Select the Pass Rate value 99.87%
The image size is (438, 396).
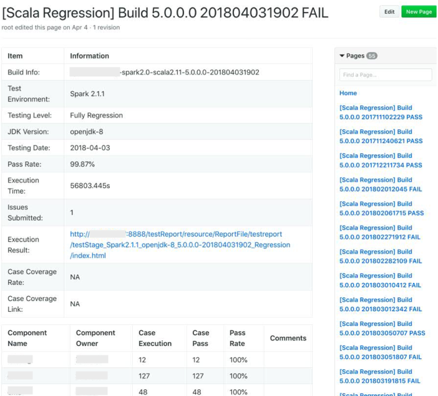(x=82, y=164)
